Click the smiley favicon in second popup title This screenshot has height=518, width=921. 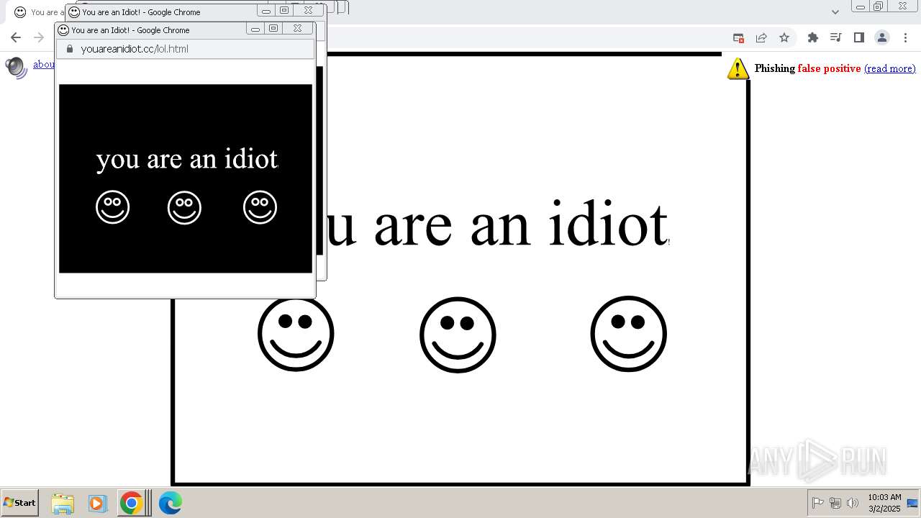pyautogui.click(x=74, y=12)
